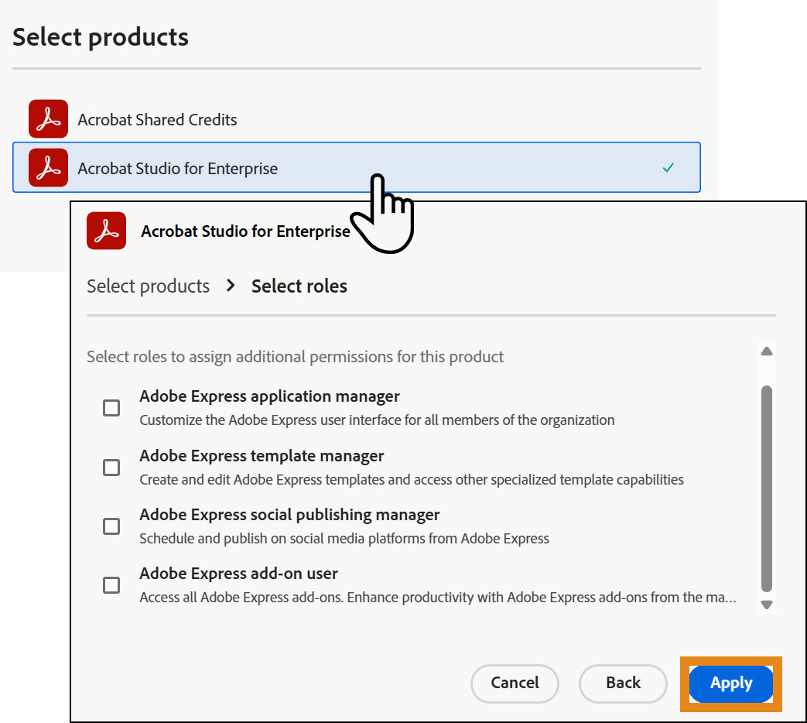The image size is (807, 723).
Task: Go Back to product selection
Action: 623,684
